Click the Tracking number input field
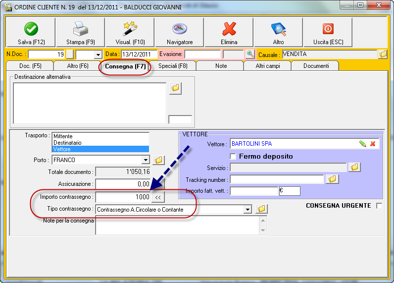Screen dimensions: 394x283 click(x=277, y=179)
